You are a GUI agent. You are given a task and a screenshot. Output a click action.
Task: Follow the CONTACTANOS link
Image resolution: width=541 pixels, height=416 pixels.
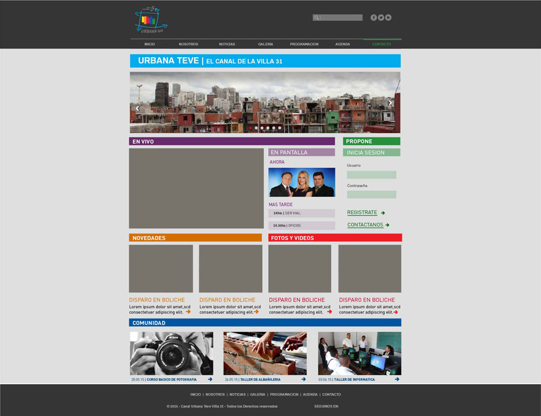pos(365,225)
